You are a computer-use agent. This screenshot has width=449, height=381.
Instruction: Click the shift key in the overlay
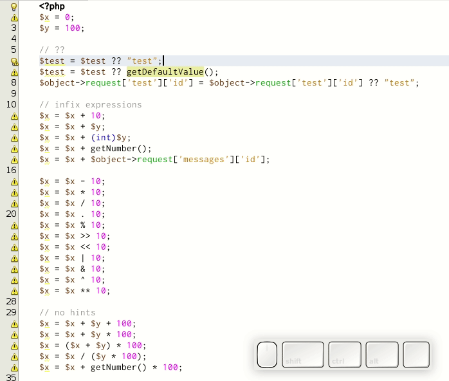[302, 355]
